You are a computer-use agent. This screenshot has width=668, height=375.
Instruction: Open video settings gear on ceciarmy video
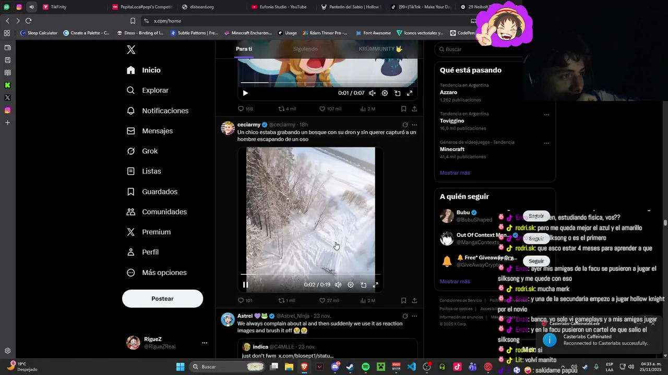[351, 285]
